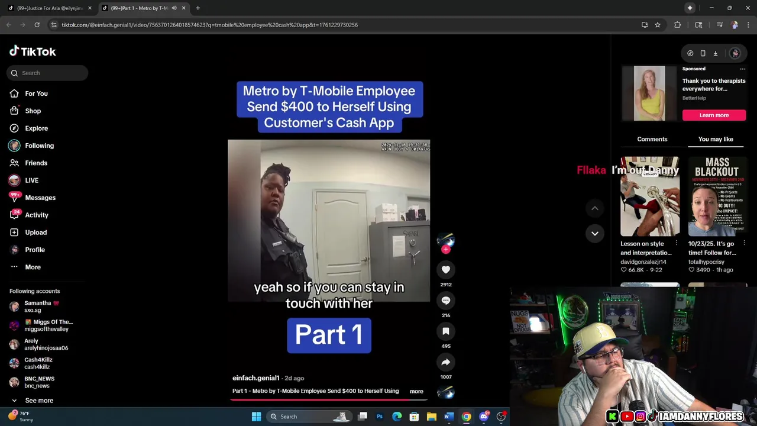
Task: Open the totalhypocrisy profile link
Action: 706,262
